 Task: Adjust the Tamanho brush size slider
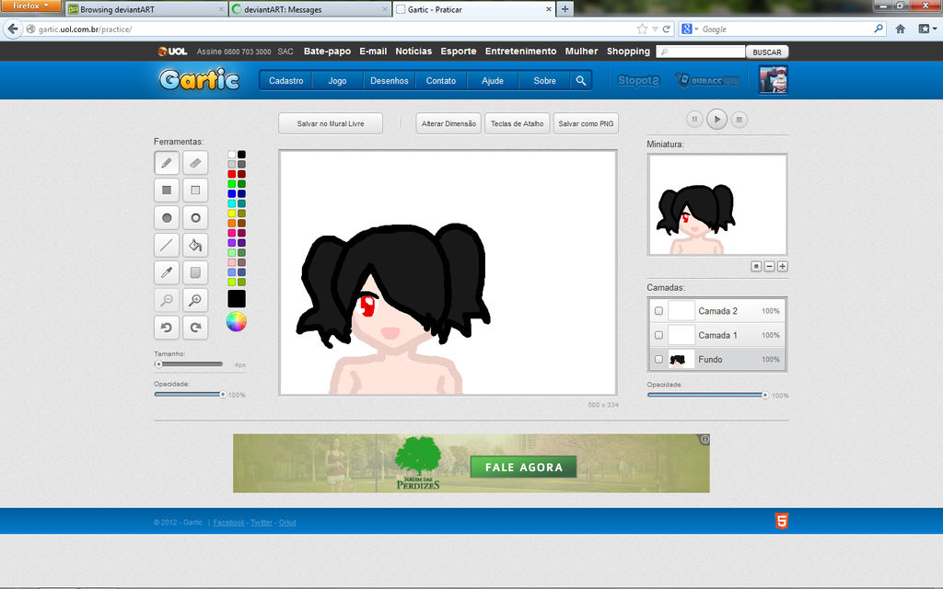[x=188, y=364]
